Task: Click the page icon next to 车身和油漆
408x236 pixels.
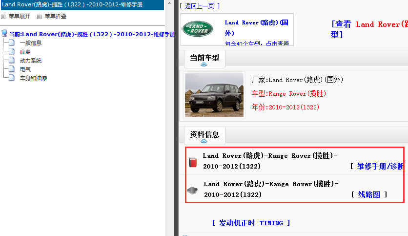Action: point(12,78)
